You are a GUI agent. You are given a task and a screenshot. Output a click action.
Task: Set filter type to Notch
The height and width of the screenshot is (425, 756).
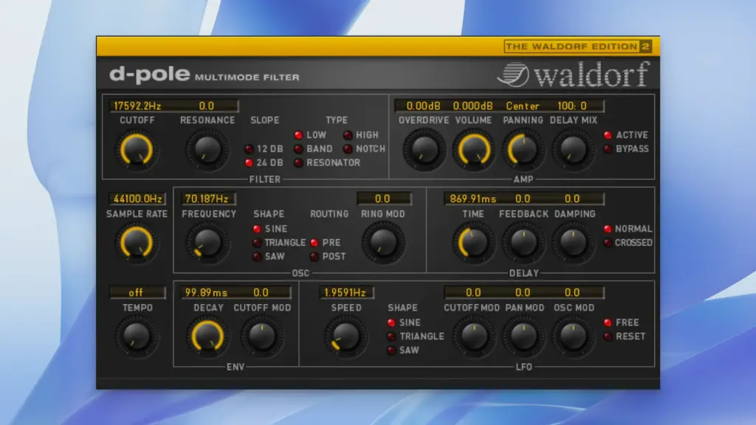[x=348, y=148]
